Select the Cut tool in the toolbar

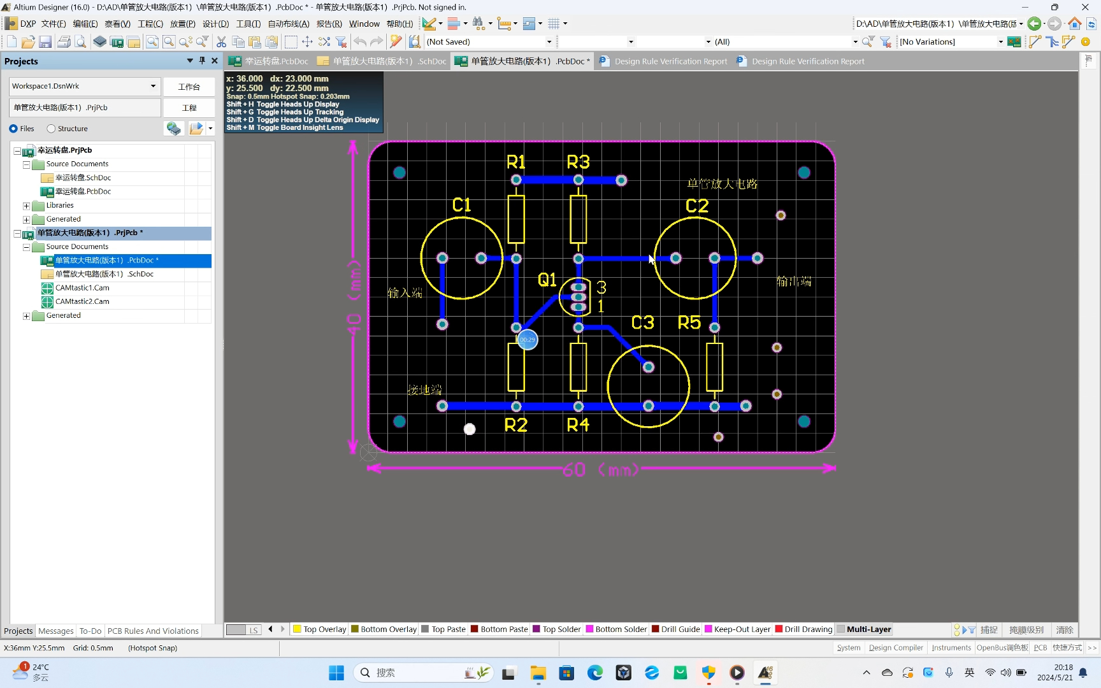pos(221,41)
